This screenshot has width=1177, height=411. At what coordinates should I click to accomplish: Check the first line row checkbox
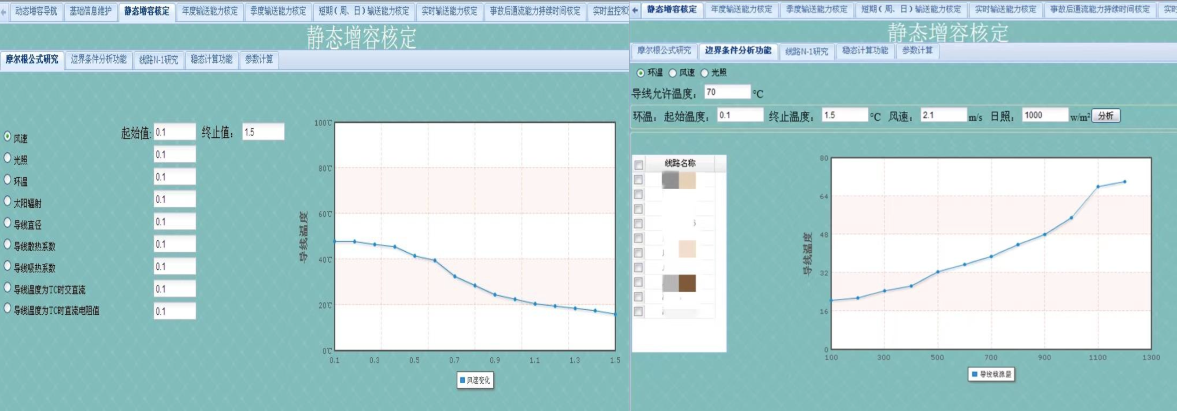click(x=638, y=180)
